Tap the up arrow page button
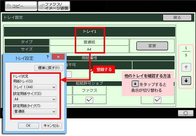 186,67
